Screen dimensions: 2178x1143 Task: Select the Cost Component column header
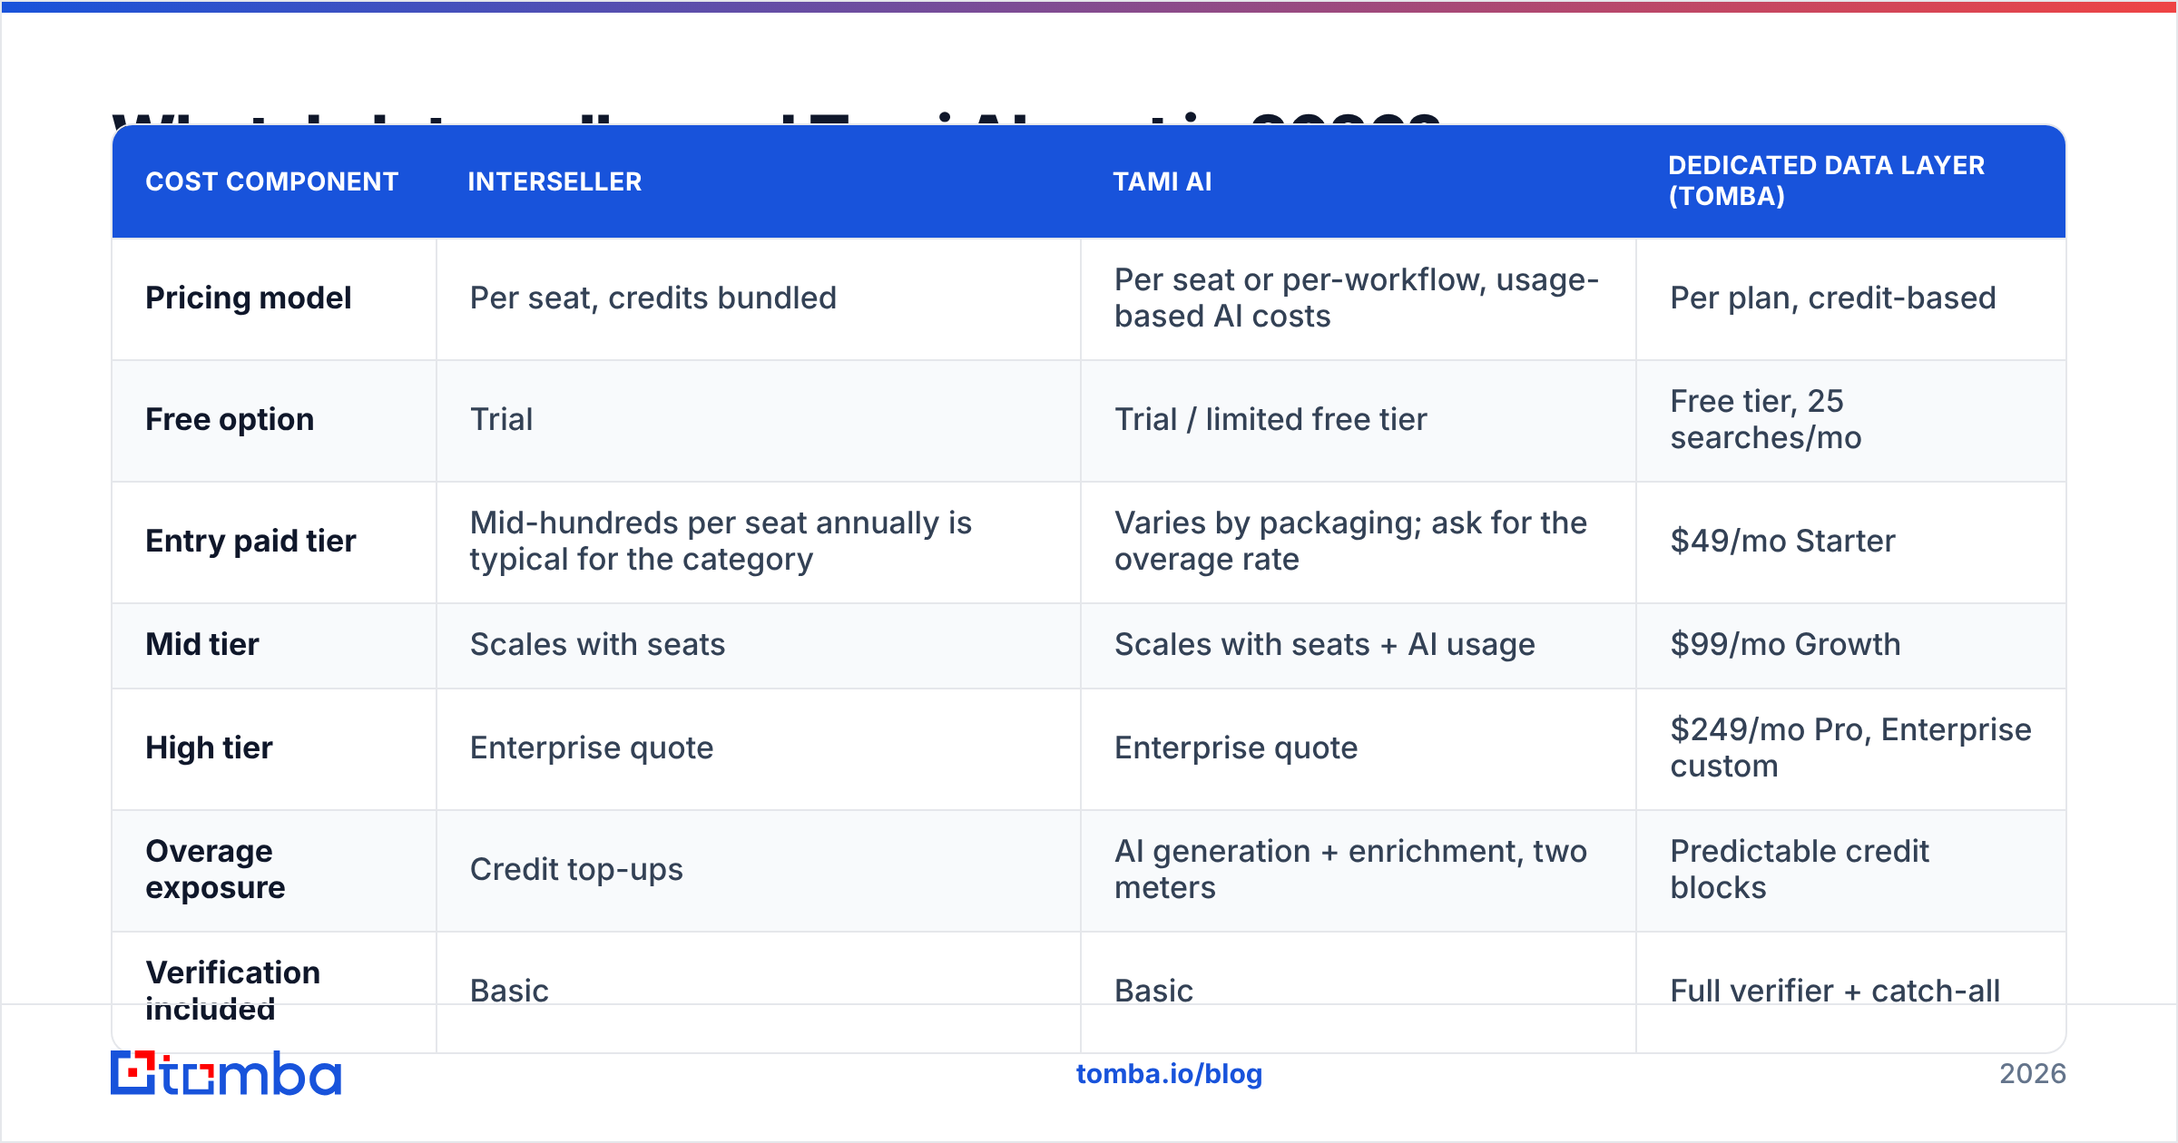pos(271,181)
